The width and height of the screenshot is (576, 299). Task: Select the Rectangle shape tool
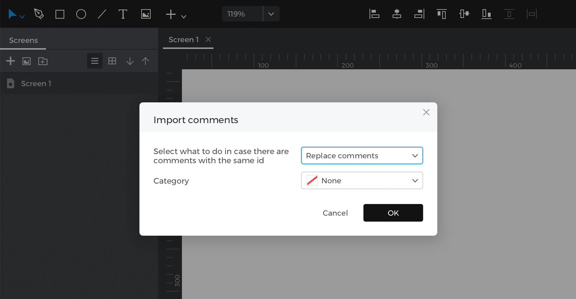[60, 14]
